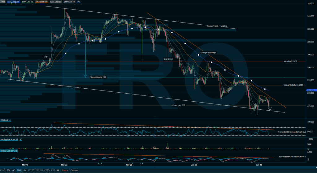Click the 'Markant støttenivå 283' label
The image size is (317, 173).
point(293,85)
